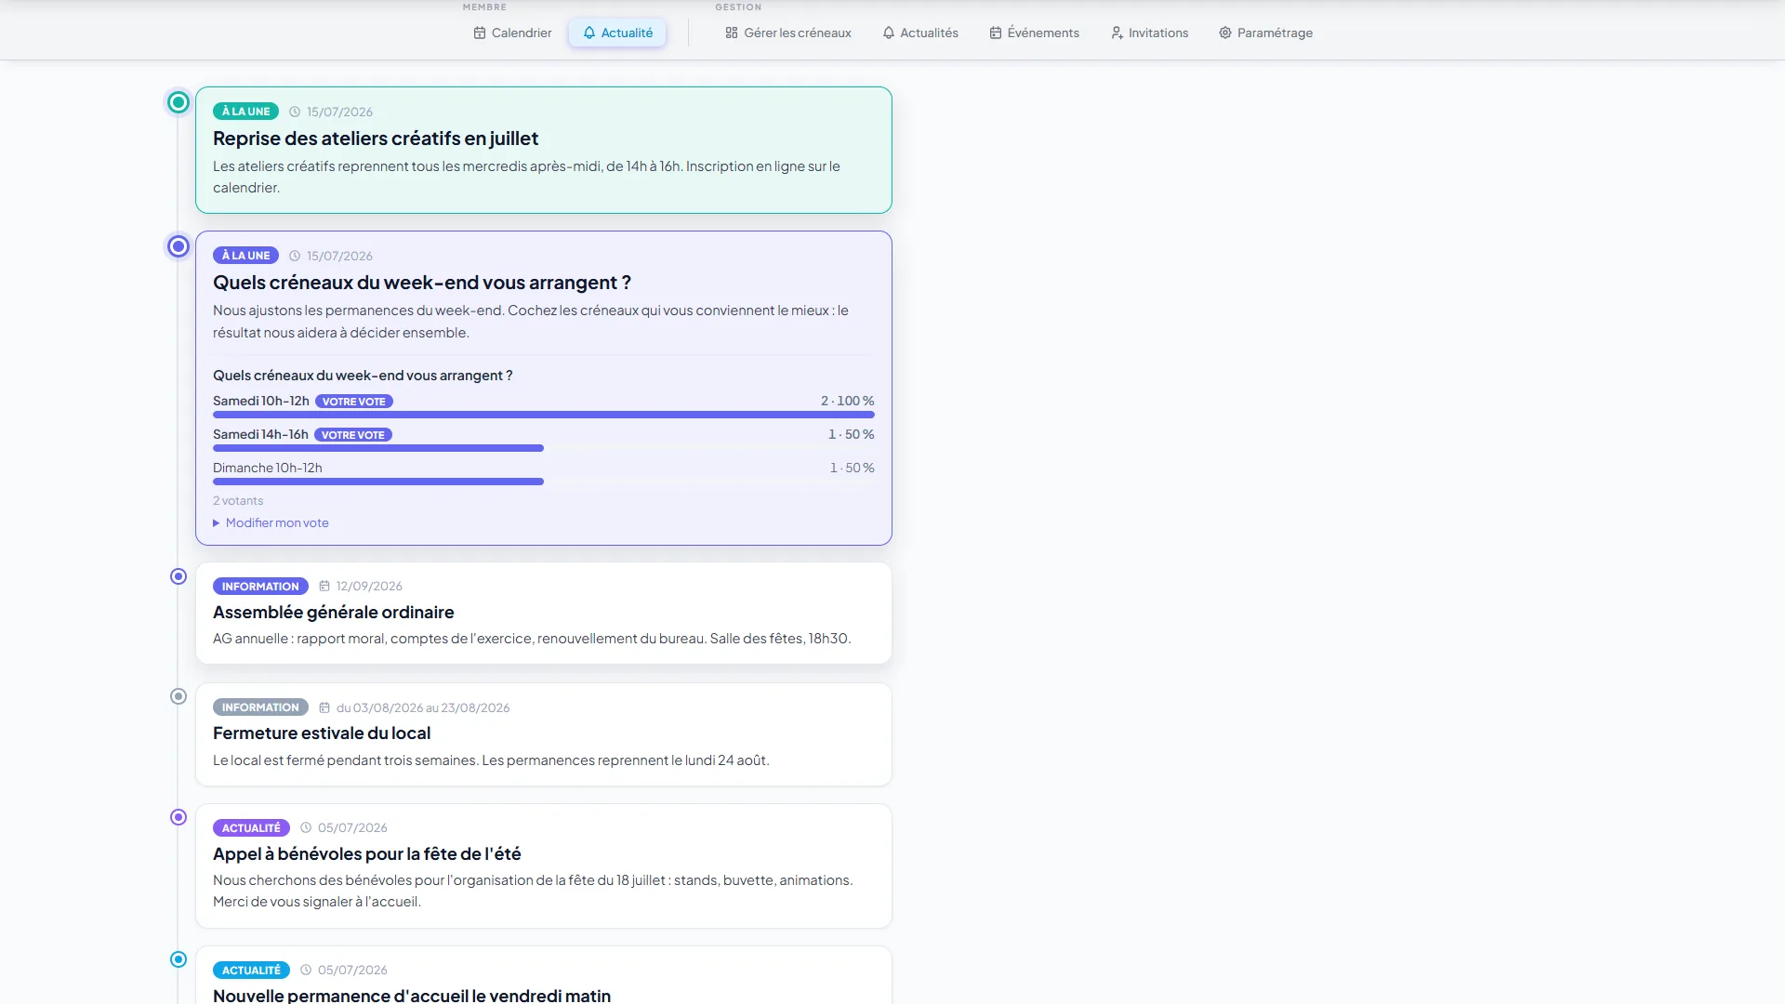Open the Appel à bénévoles post title
1785x1004 pixels.
pos(367,853)
